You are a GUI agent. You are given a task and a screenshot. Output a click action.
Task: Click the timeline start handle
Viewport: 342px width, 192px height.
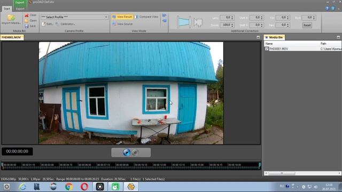[2, 166]
